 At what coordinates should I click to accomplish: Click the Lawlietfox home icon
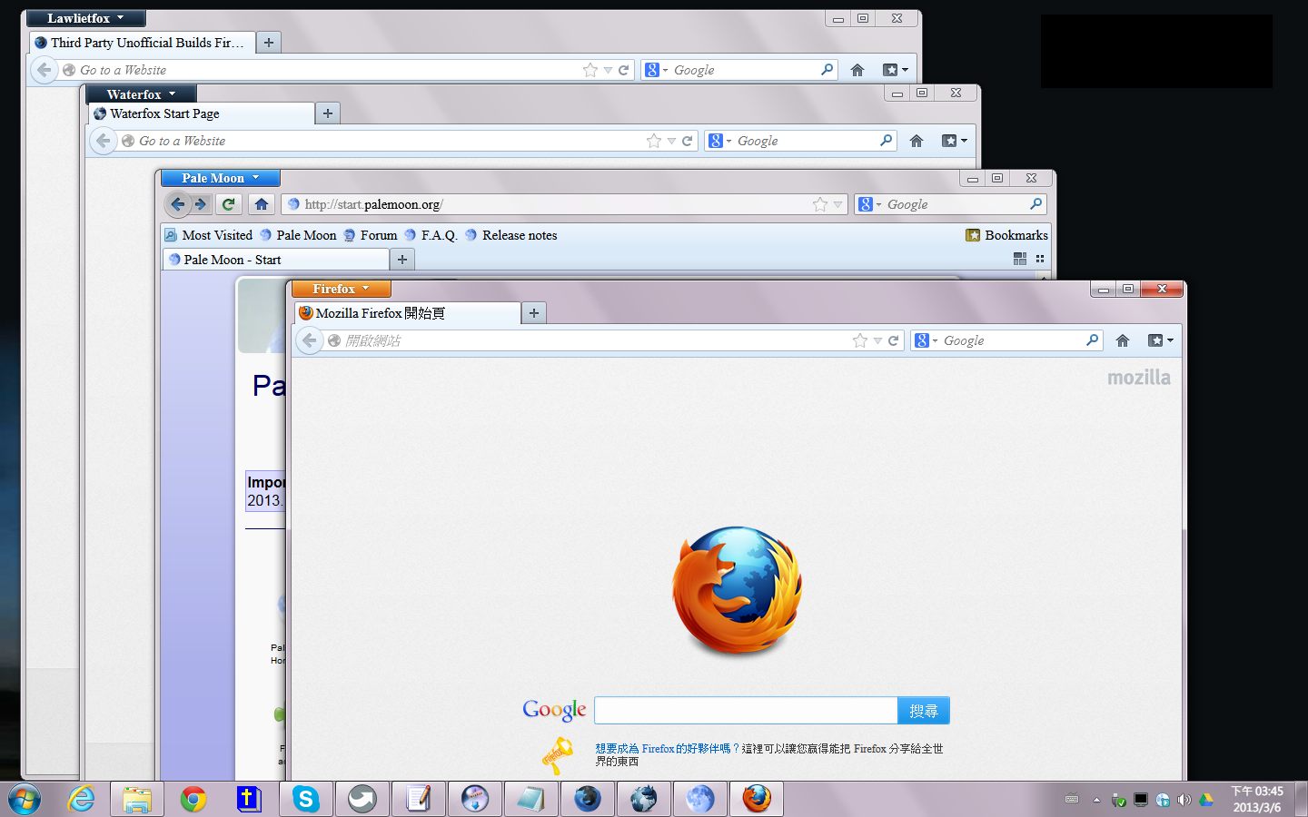point(857,70)
